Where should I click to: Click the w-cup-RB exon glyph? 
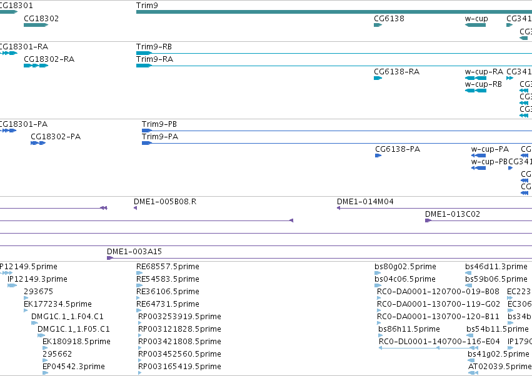[476, 91]
